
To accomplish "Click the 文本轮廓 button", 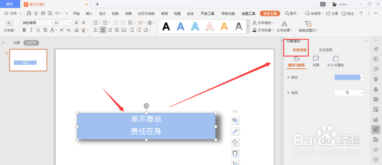I will pyautogui.click(x=263, y=30).
